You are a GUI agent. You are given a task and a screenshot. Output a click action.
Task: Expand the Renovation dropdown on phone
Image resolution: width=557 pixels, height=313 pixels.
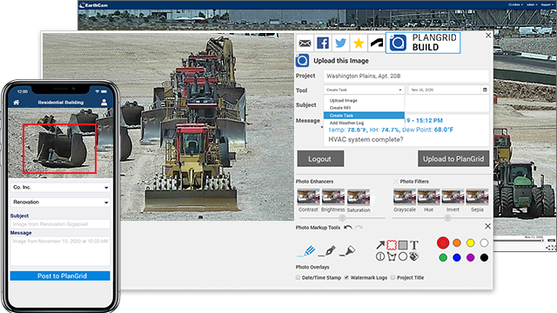tap(60, 203)
